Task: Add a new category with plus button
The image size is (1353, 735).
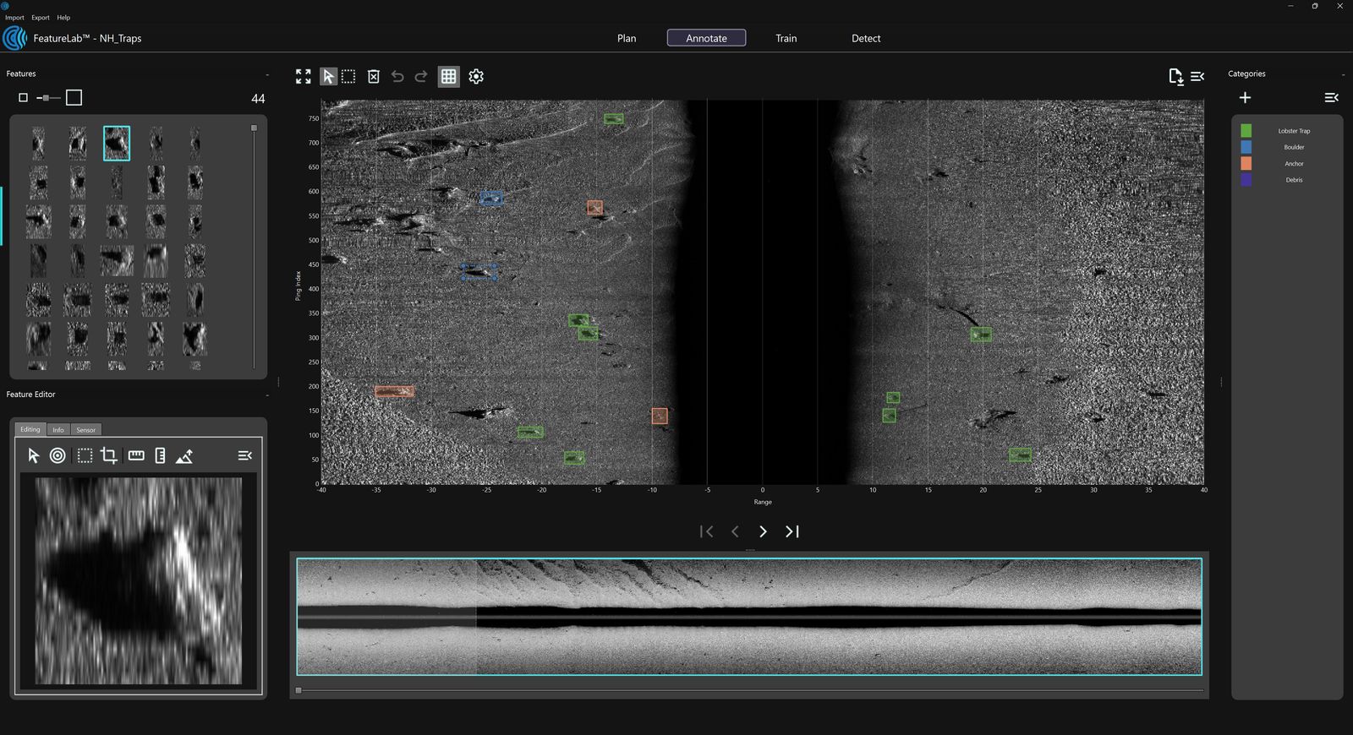Action: coord(1245,98)
